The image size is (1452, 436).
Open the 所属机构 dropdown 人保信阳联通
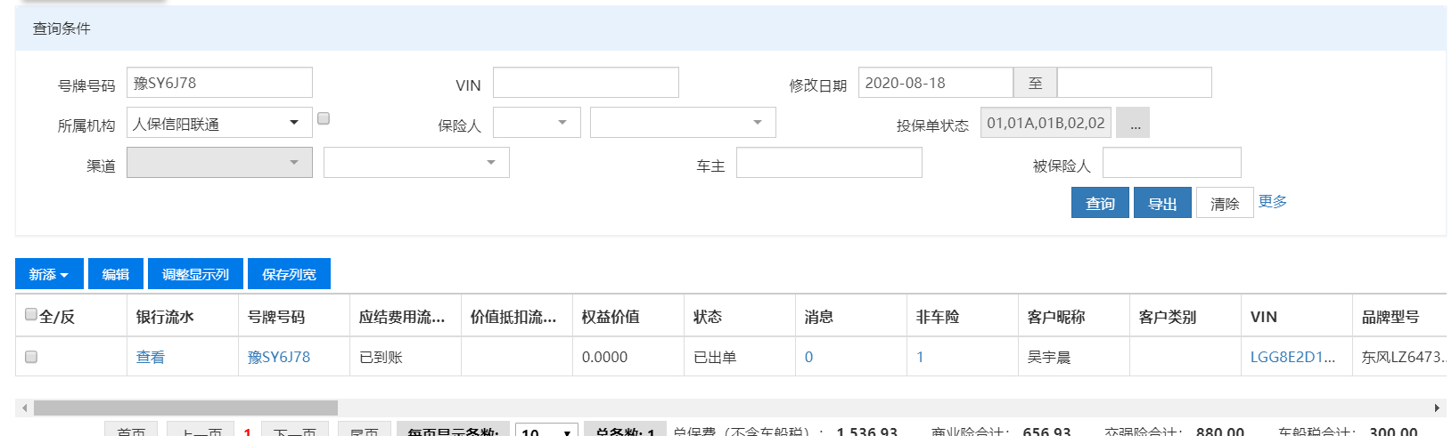(219, 123)
